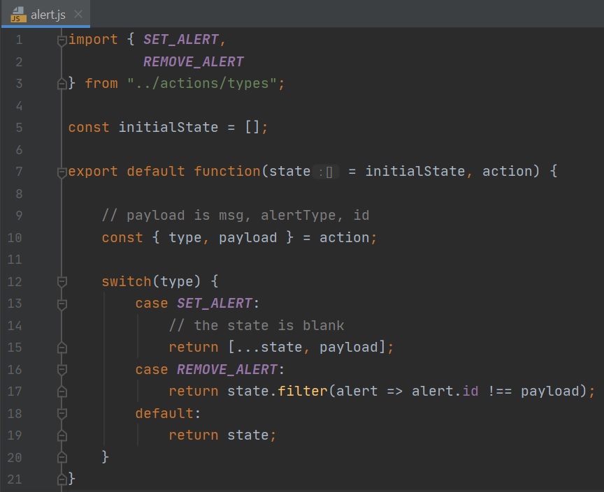Screen dimensions: 604x492
Task: Fold the switch(type) block on line 12
Action: point(62,282)
